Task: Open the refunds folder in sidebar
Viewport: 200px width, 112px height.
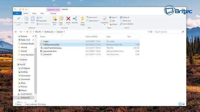Action: pos(24,47)
